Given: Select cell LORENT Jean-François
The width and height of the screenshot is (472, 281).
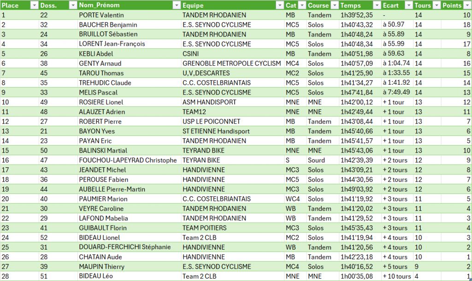Looking at the screenshot, I should (130, 44).
